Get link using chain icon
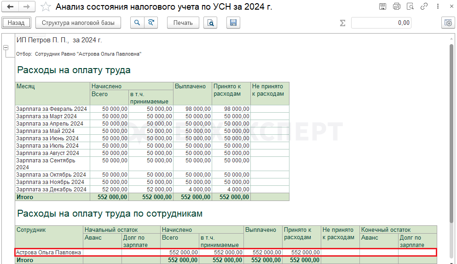 pyautogui.click(x=424, y=6)
